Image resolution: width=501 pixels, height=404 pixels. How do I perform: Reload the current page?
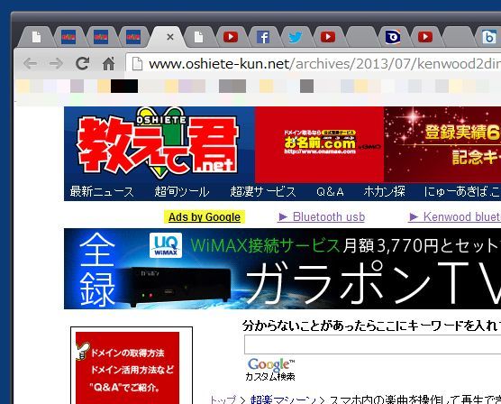82,63
